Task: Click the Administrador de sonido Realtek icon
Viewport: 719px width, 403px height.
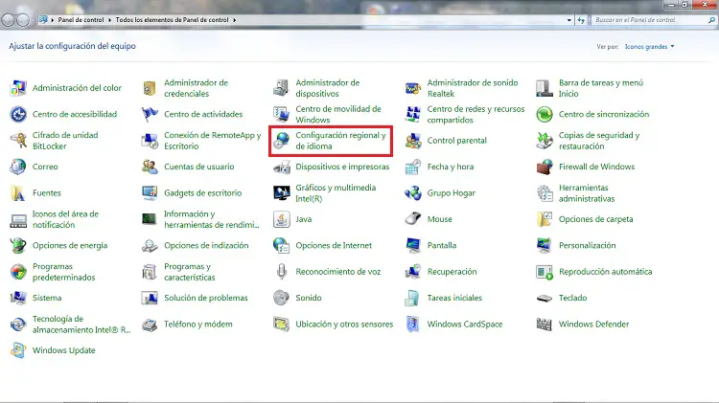Action: 412,88
